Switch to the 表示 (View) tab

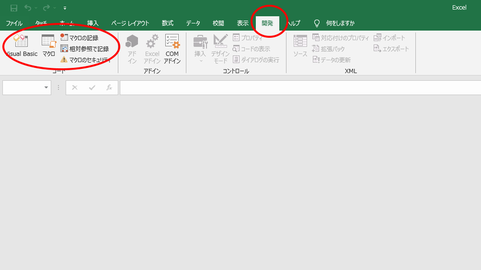[x=243, y=23]
